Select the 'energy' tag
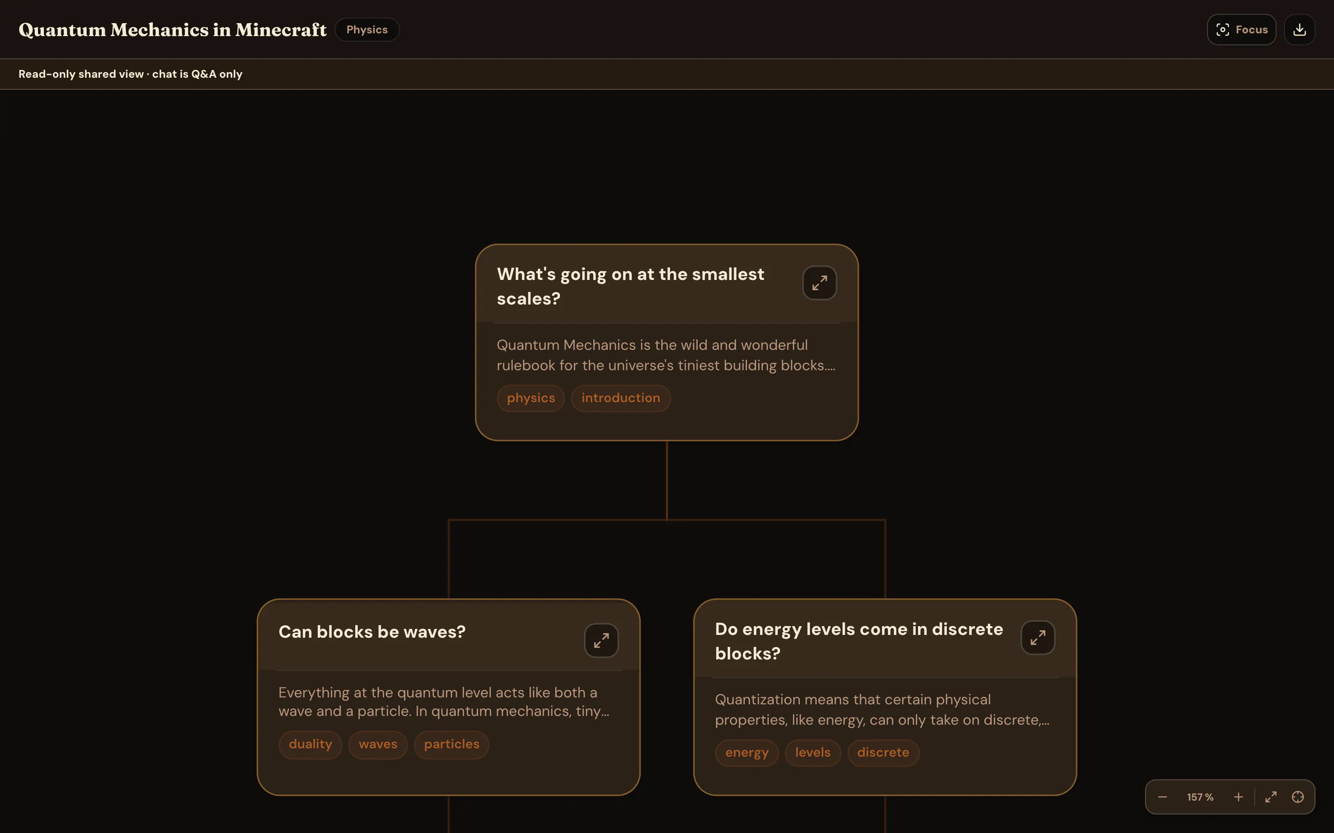The width and height of the screenshot is (1334, 833). tap(747, 753)
